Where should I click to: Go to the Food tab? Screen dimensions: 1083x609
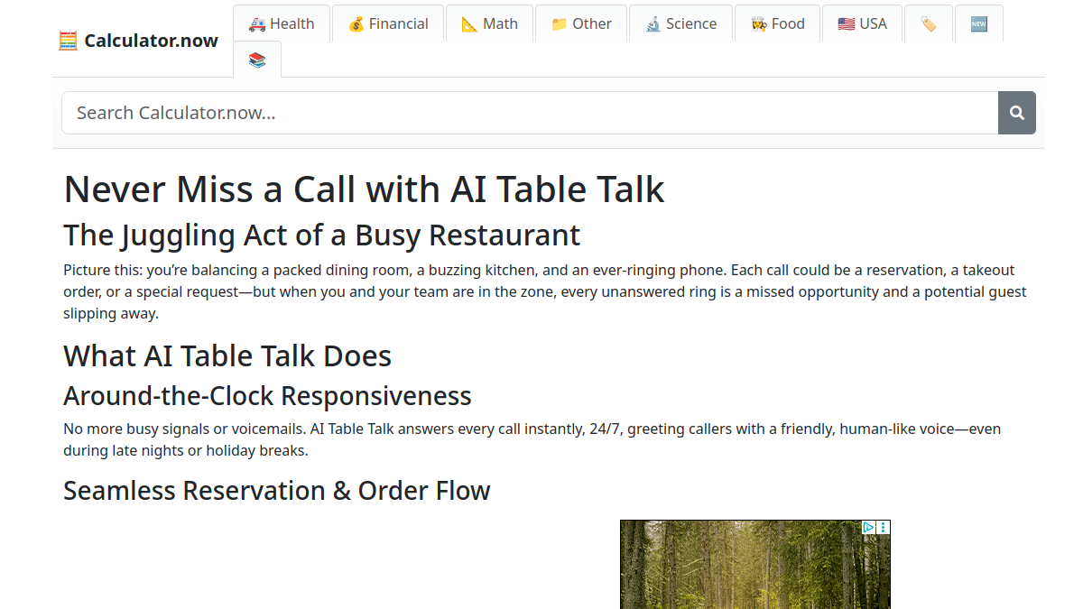tap(777, 23)
